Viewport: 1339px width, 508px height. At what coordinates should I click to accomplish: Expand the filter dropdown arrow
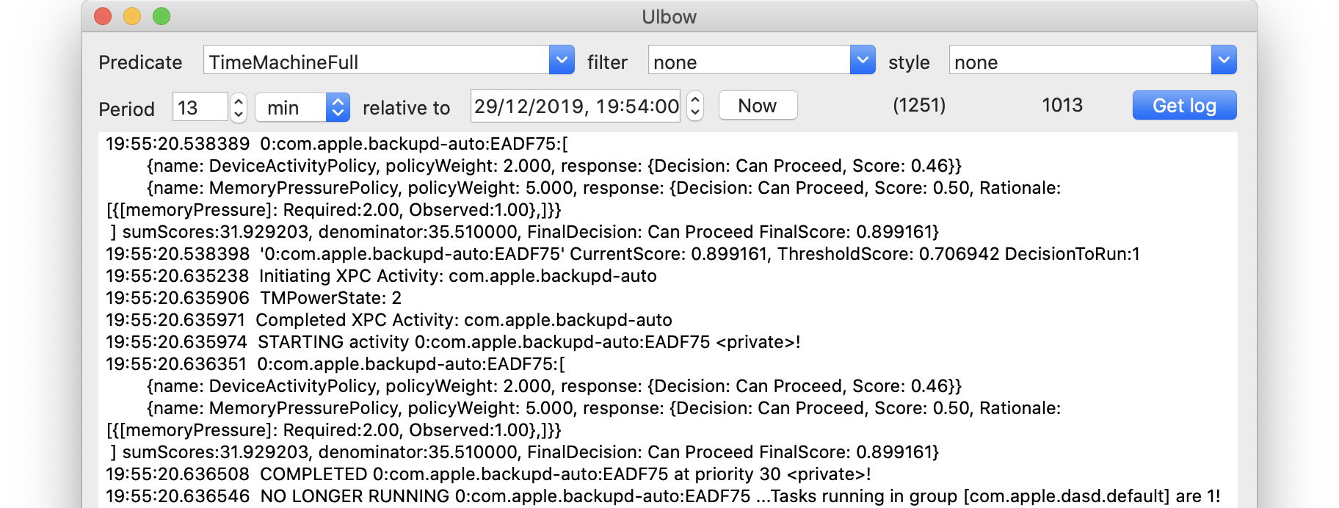tap(863, 60)
